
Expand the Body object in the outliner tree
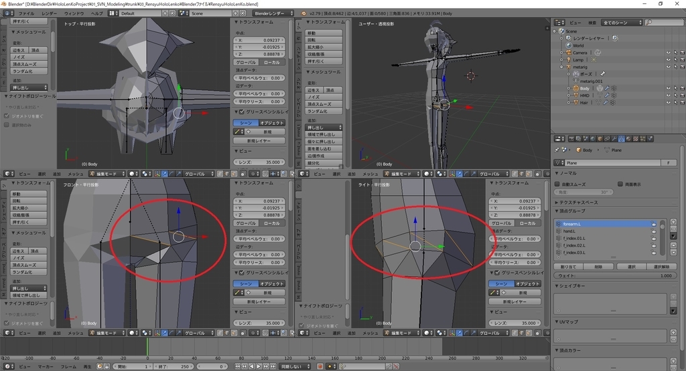click(x=569, y=88)
